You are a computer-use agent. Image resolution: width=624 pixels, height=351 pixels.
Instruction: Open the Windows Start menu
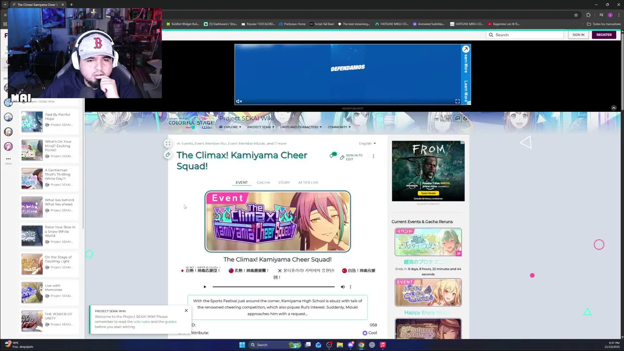(242, 345)
